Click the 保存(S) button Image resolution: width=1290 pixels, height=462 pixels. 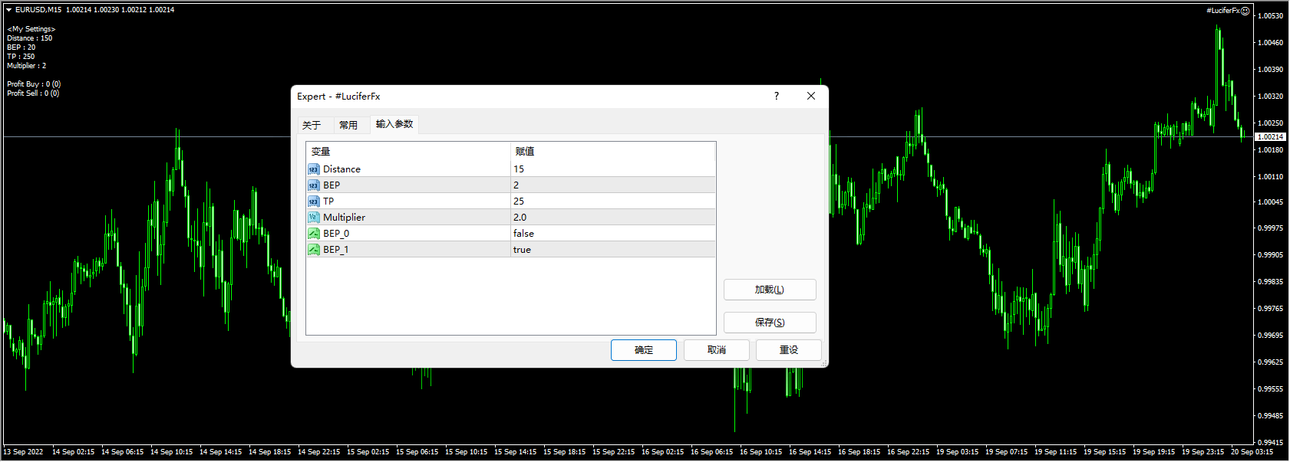769,323
